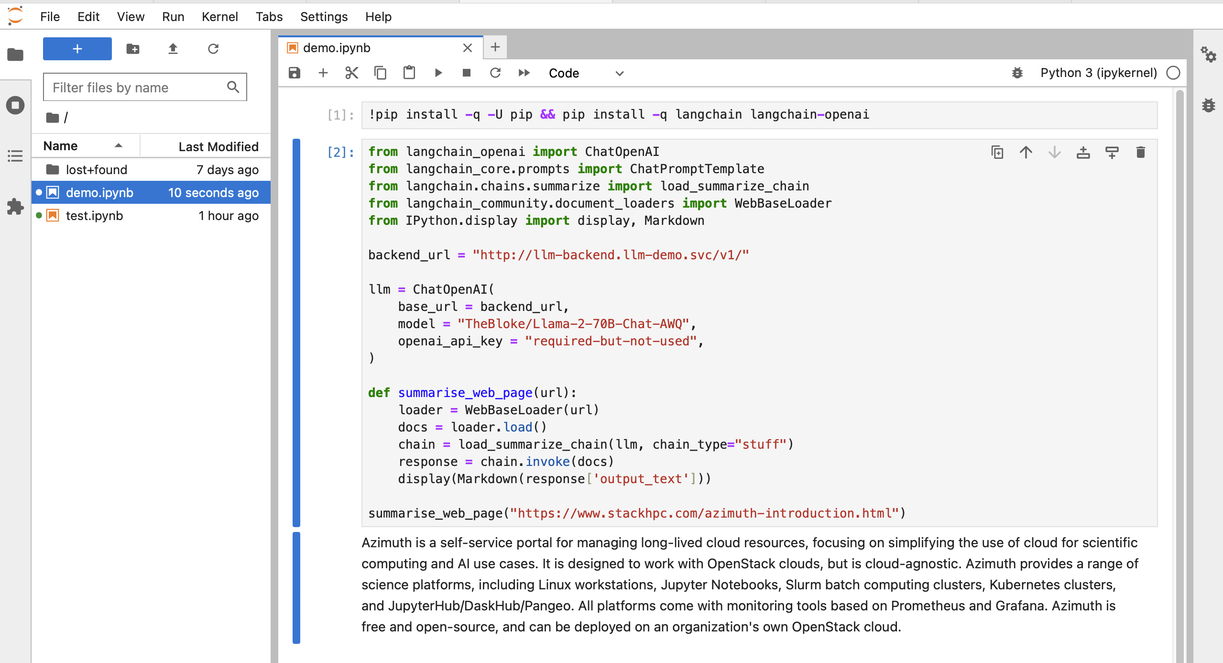Screen dimensions: 1223x663
Task: Toggle the test.ipynb unsaved changes dot
Action: tap(42, 215)
